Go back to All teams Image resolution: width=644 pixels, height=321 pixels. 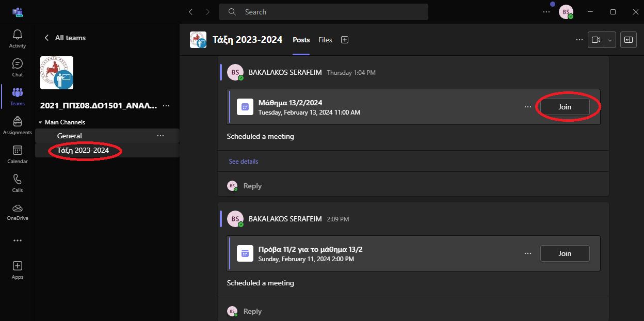point(65,38)
